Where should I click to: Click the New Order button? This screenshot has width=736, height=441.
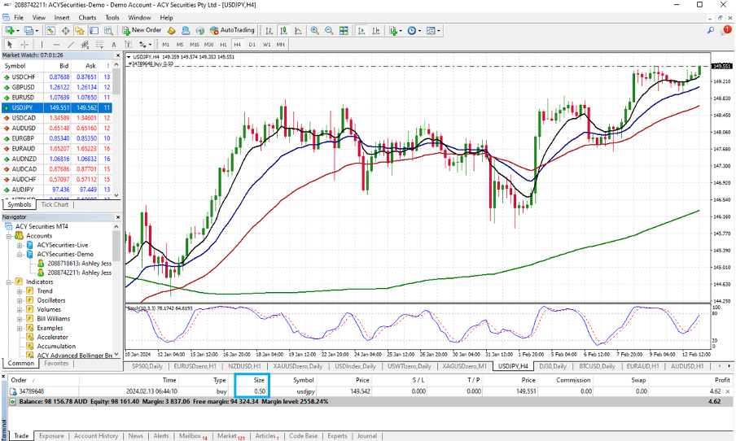tap(140, 30)
